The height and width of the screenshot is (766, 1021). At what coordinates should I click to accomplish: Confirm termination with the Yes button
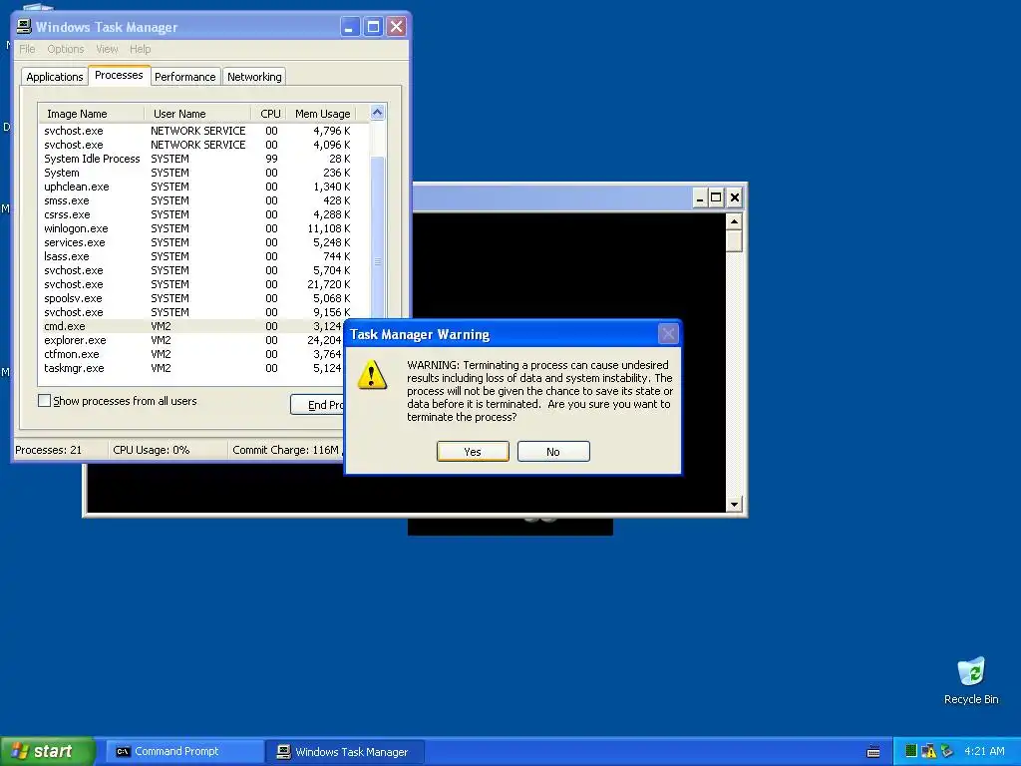(x=473, y=452)
